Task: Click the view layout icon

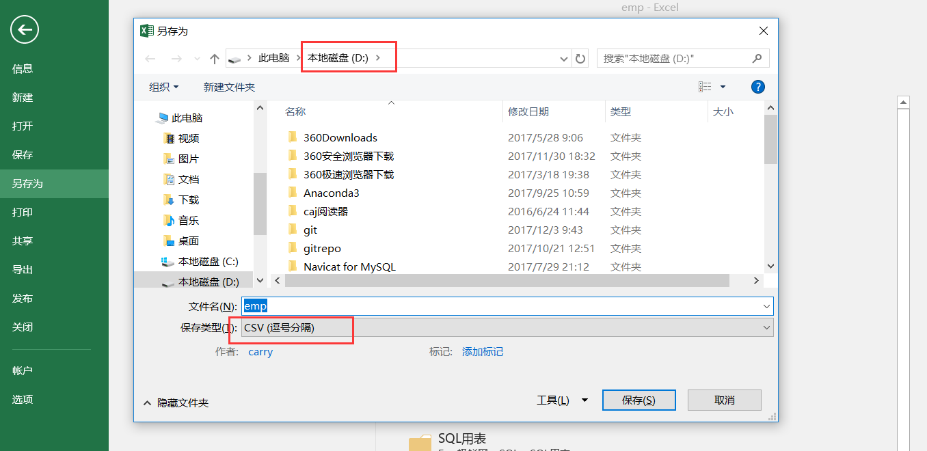Action: click(705, 87)
